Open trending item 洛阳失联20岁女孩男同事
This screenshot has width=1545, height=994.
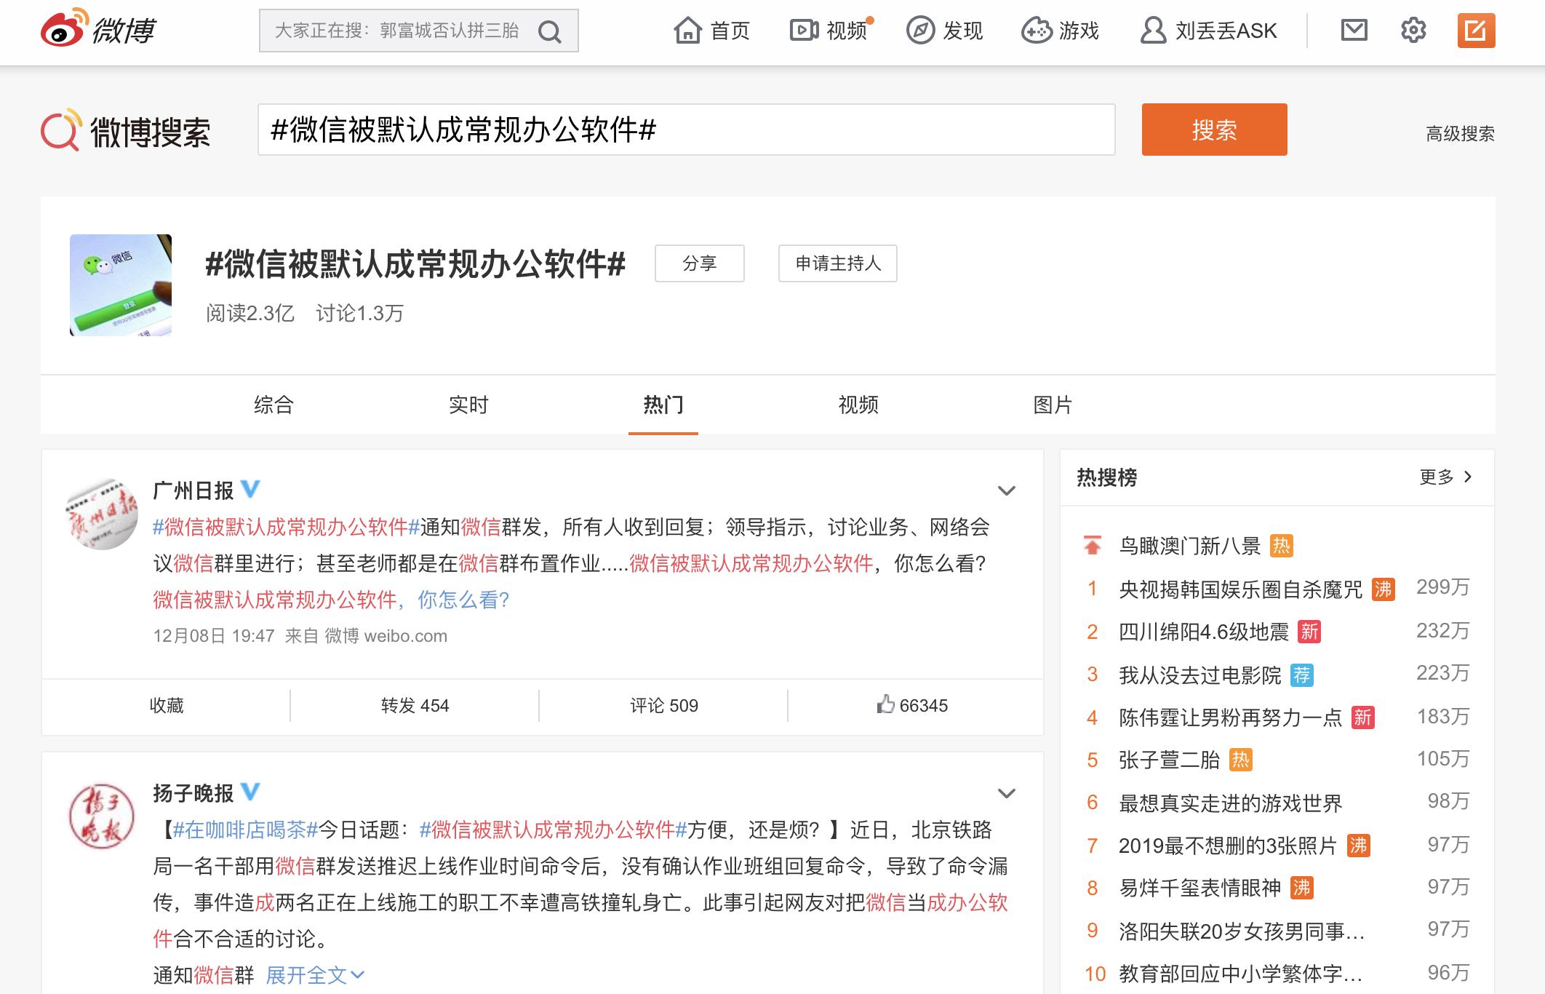tap(1242, 931)
